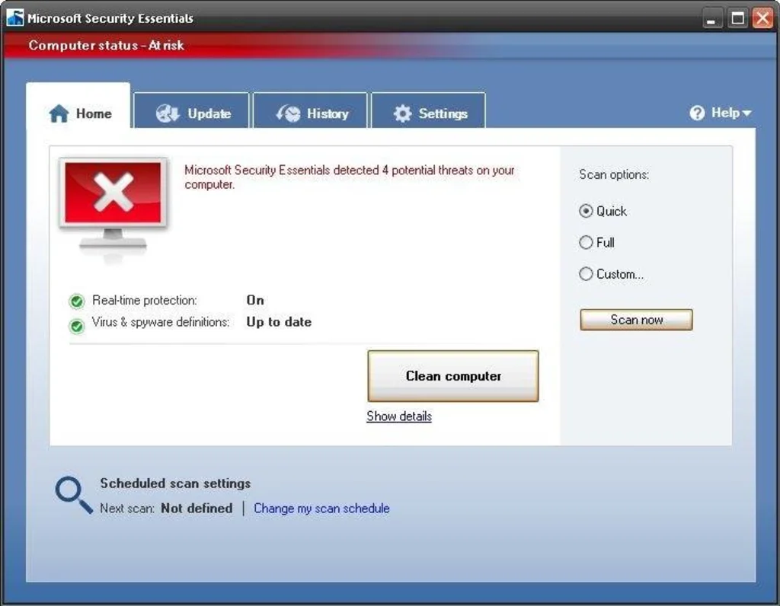Maximize the Security Essentials window
Viewport: 780px width, 606px height.
(x=737, y=19)
